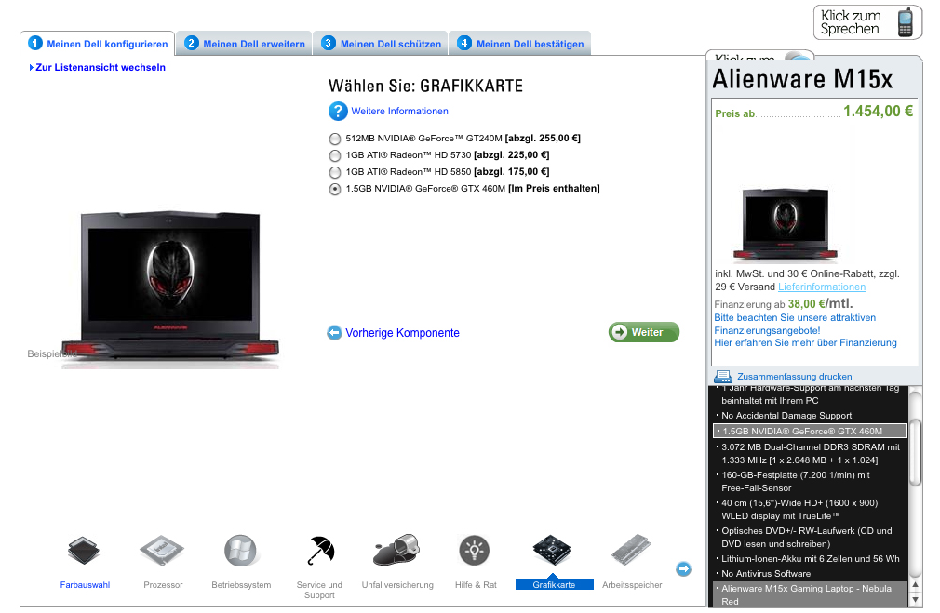Click the Prozessor label text

pos(163,585)
